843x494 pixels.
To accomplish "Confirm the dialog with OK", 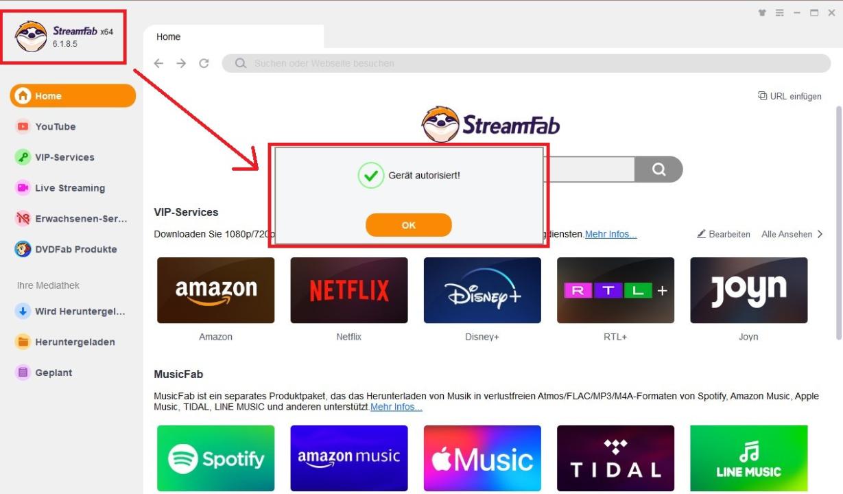I will click(x=409, y=225).
